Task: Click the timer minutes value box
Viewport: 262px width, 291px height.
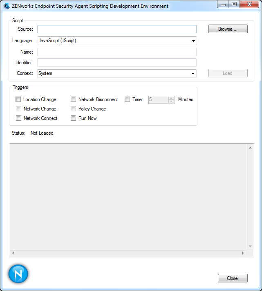Action: 159,99
